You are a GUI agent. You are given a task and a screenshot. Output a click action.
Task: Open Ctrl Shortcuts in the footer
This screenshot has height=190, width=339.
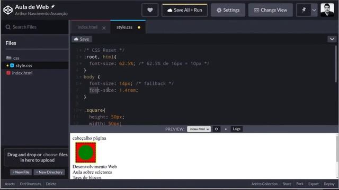30,184
